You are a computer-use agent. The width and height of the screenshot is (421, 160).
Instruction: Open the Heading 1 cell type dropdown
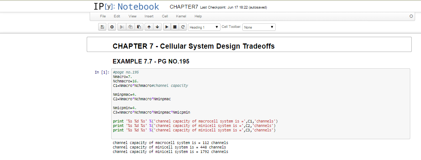(204, 27)
